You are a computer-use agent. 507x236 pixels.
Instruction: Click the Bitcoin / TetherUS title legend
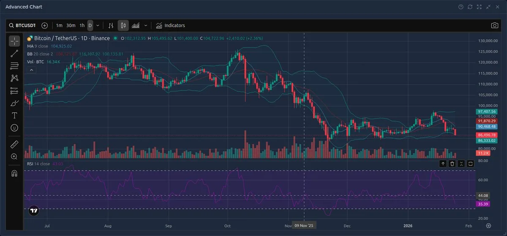tap(72, 38)
